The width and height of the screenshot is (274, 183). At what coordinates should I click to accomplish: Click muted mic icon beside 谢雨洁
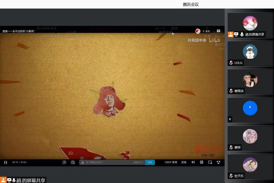pyautogui.click(x=231, y=91)
